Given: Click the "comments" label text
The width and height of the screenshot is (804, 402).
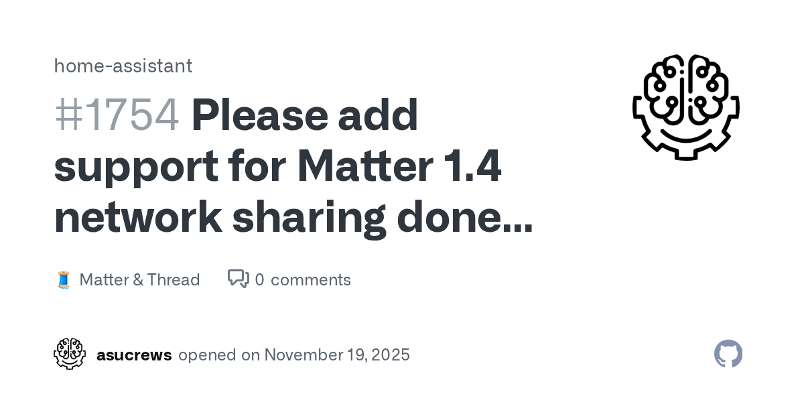Looking at the screenshot, I should [x=311, y=279].
